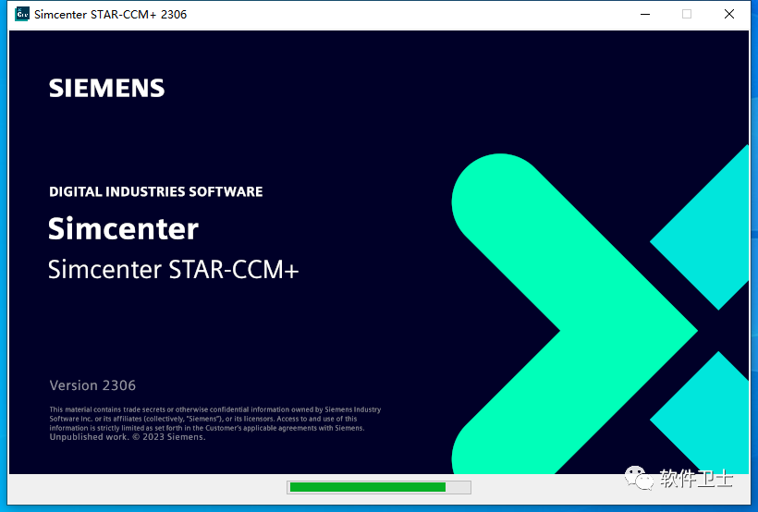
Task: Click 'Unpublished work. © 2023 Siemens.' text
Action: tap(128, 437)
